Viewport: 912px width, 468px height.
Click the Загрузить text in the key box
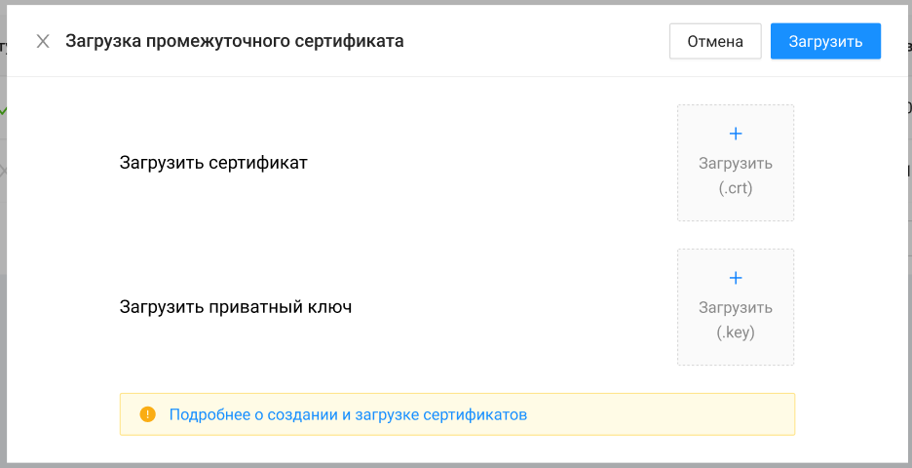(x=736, y=308)
